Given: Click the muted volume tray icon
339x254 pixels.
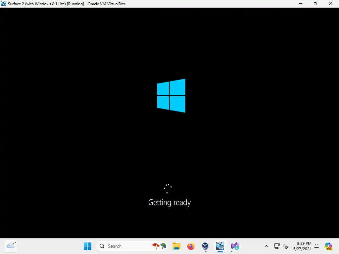Looking at the screenshot, I should (x=285, y=246).
